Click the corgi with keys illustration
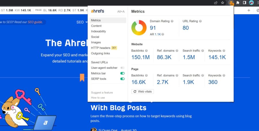 pos(28,109)
